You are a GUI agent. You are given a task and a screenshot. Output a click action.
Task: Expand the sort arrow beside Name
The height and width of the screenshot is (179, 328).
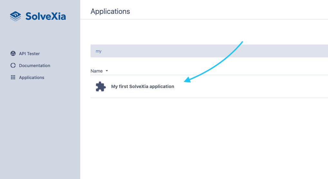click(107, 71)
